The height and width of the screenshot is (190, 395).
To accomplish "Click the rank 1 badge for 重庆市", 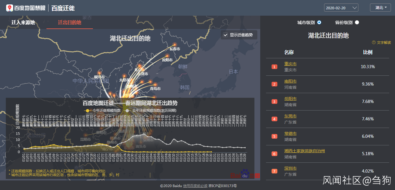I will tap(274, 67).
